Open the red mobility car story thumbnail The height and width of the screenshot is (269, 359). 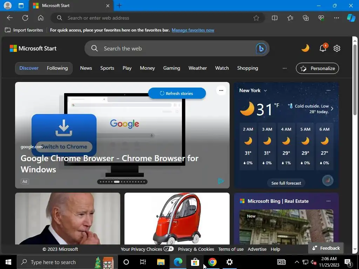177,219
